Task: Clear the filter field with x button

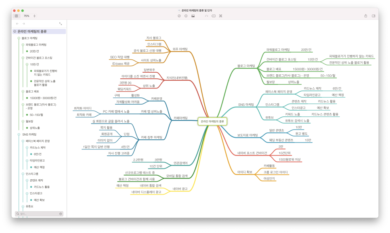Action: point(61,214)
